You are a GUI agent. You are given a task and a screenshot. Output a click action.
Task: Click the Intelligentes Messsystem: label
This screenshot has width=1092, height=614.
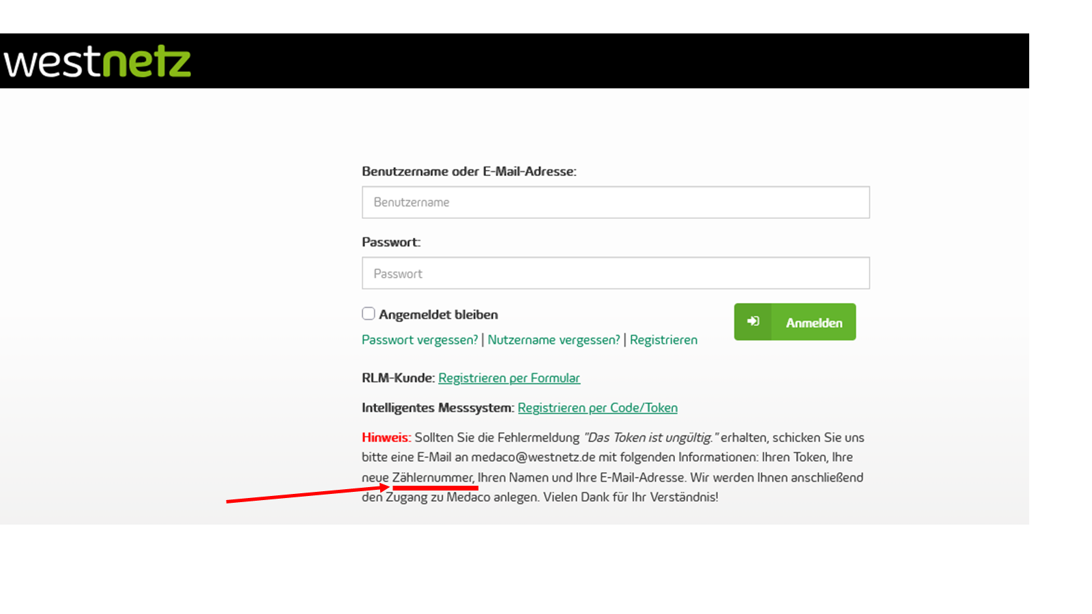point(438,408)
